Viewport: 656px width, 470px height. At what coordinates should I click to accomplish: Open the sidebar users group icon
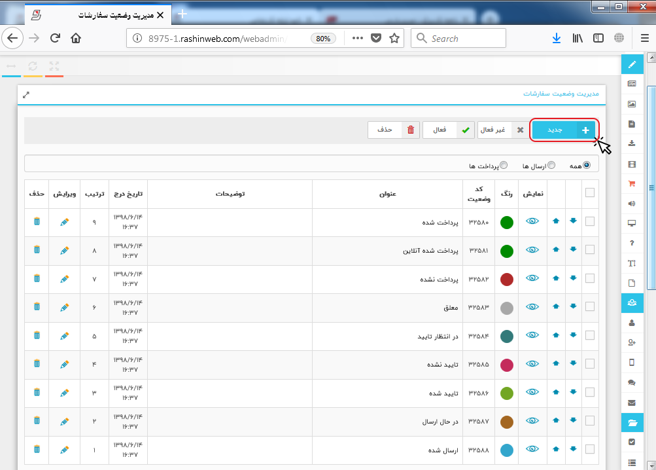click(x=632, y=302)
